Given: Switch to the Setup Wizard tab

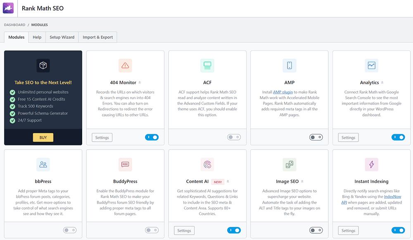Looking at the screenshot, I should coord(62,37).
